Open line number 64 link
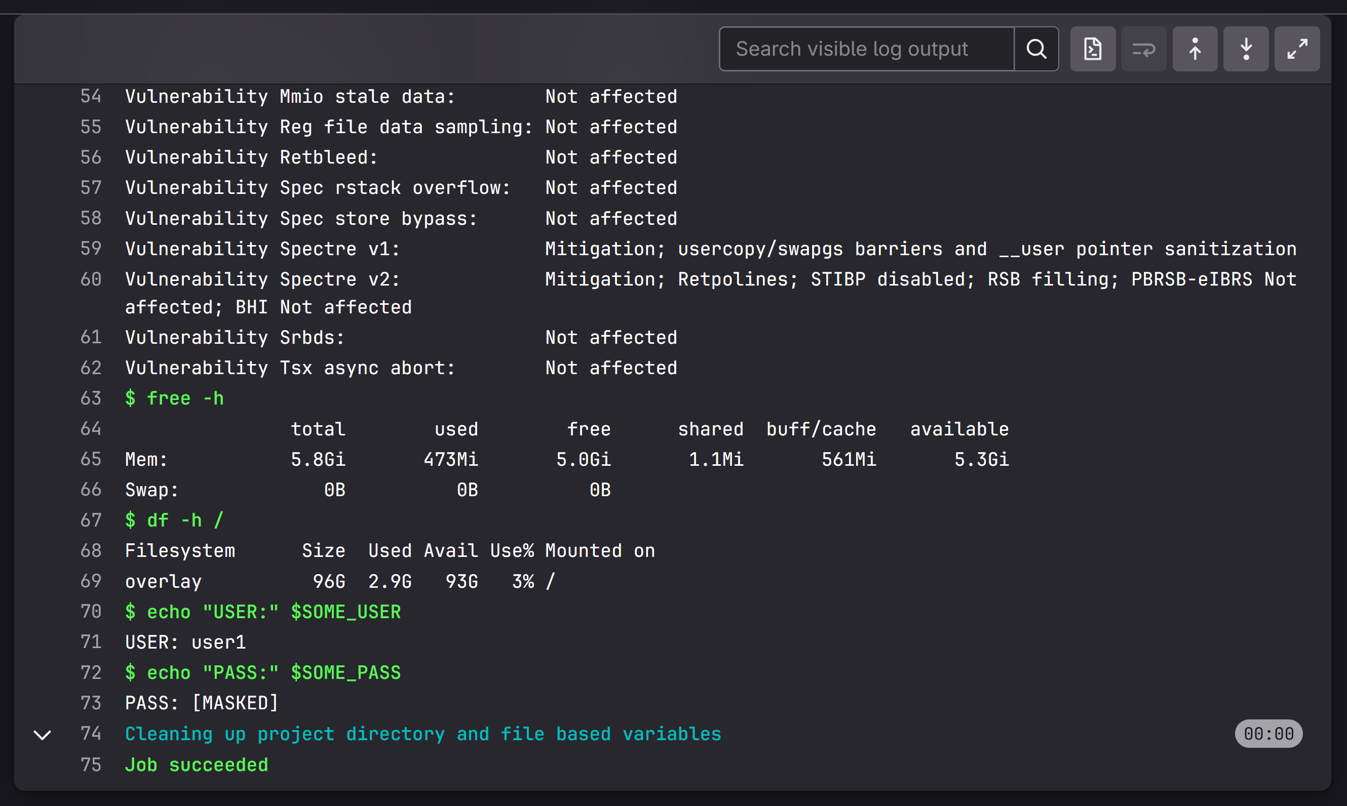The image size is (1347, 806). pyautogui.click(x=91, y=428)
